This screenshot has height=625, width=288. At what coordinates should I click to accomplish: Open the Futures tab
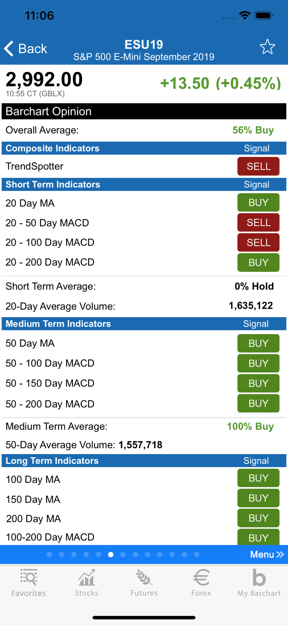tap(144, 583)
